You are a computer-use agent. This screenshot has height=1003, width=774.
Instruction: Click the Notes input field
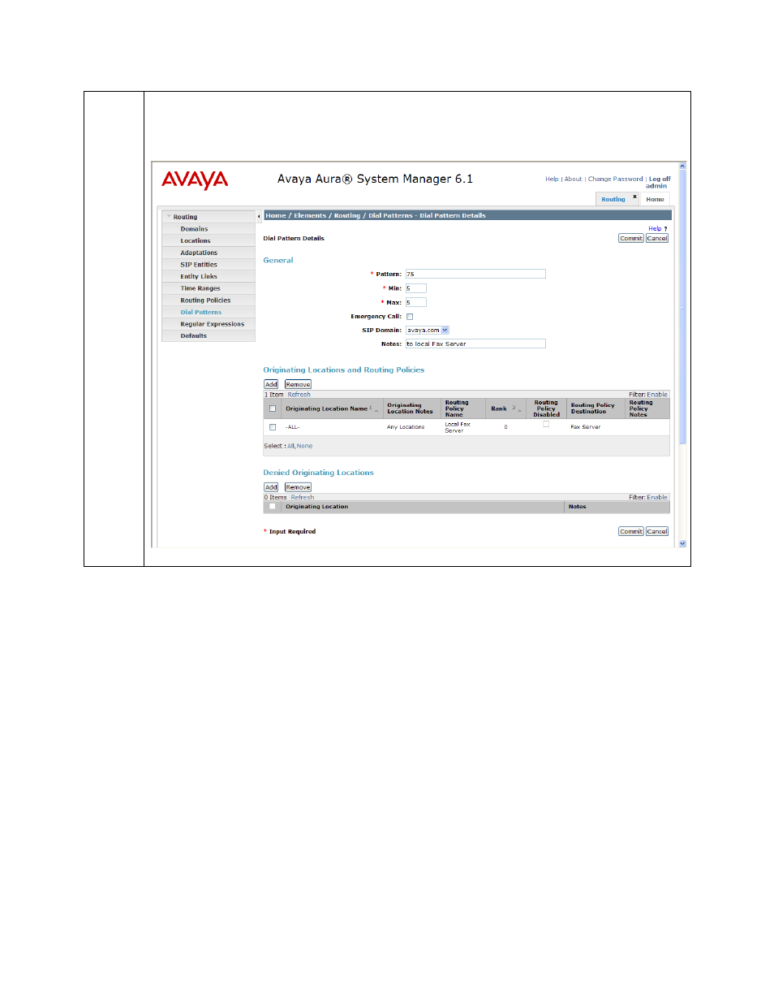click(x=475, y=344)
